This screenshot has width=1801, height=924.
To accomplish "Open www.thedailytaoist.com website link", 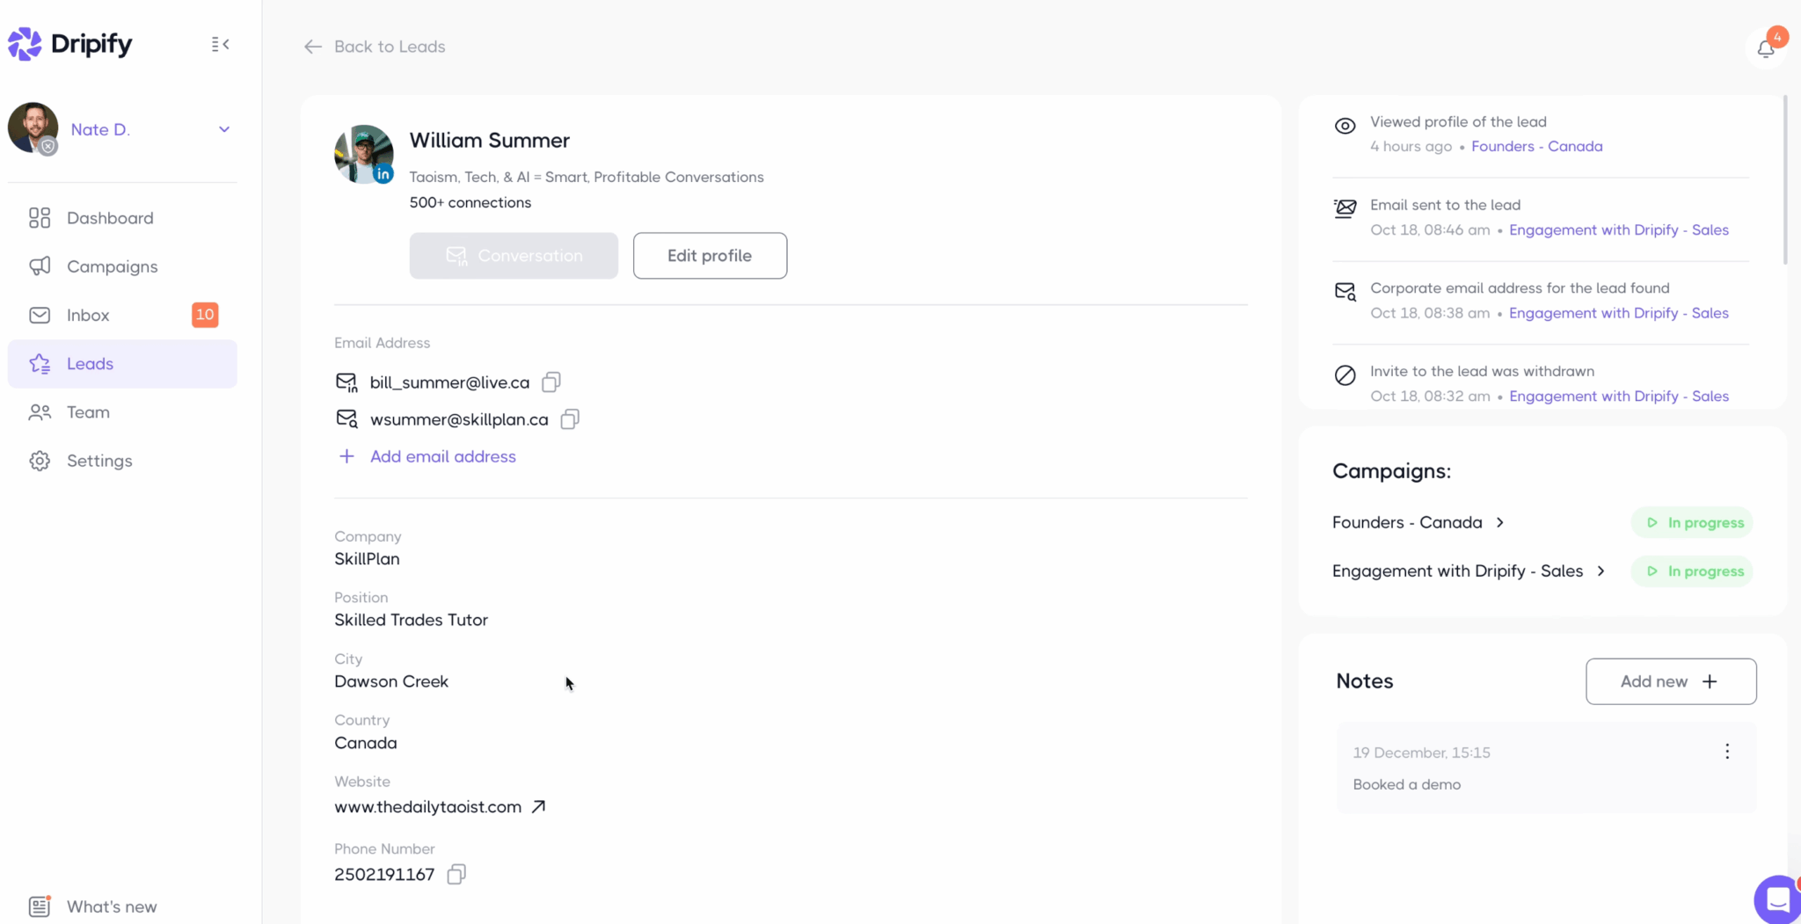I will (x=427, y=806).
